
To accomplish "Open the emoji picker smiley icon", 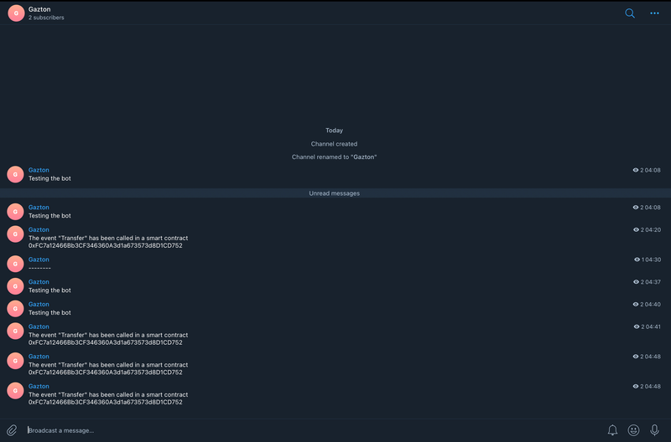I will click(633, 430).
